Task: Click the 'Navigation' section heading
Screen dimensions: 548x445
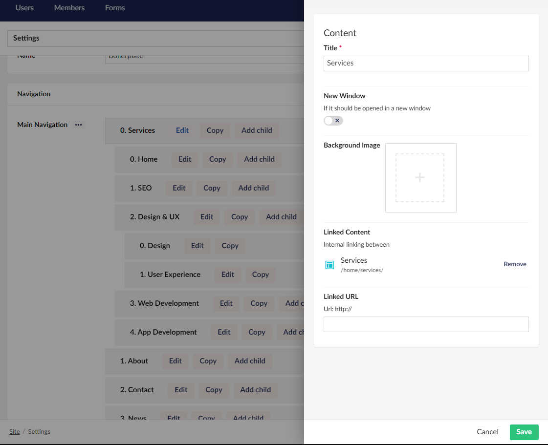Action: pyautogui.click(x=34, y=94)
